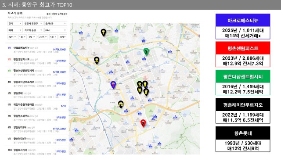Click black map marker number 6
Screen dimensions: 281x158
tap(146, 92)
